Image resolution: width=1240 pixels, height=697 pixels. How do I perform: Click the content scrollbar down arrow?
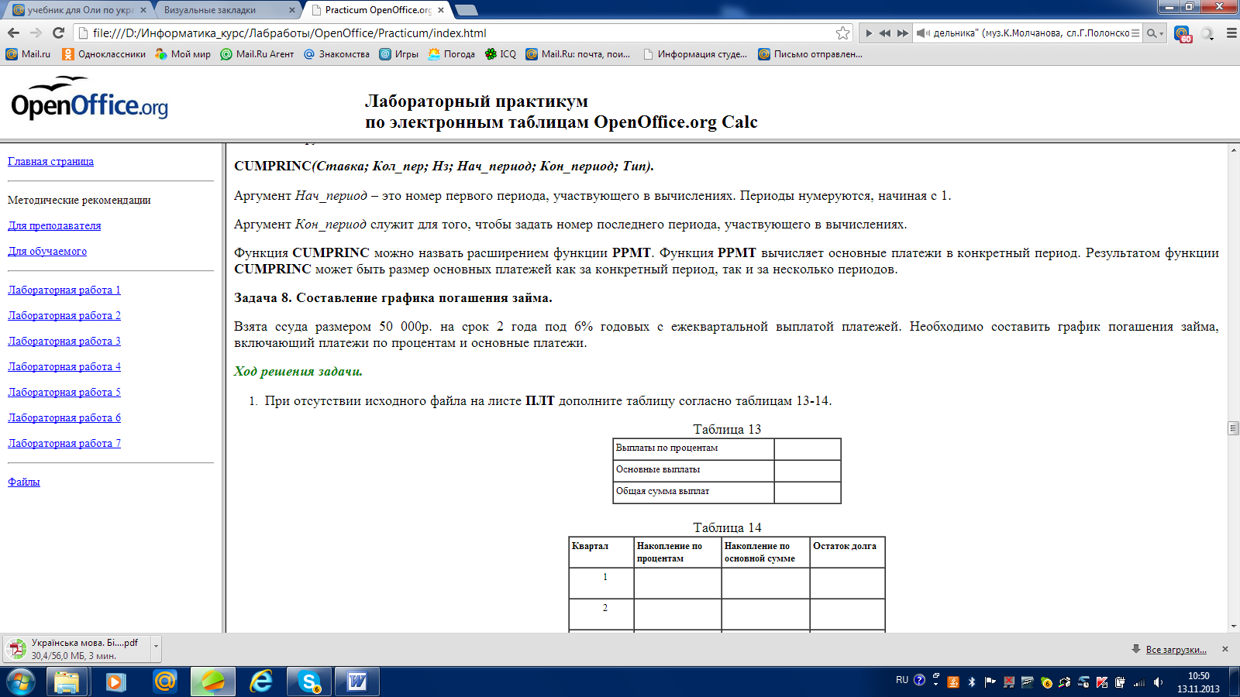pyautogui.click(x=1233, y=626)
